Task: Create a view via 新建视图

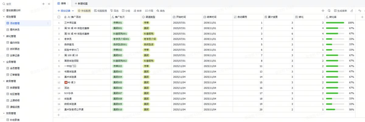Action: pyautogui.click(x=81, y=3)
